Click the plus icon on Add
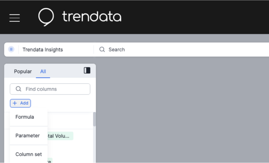 click(15, 103)
